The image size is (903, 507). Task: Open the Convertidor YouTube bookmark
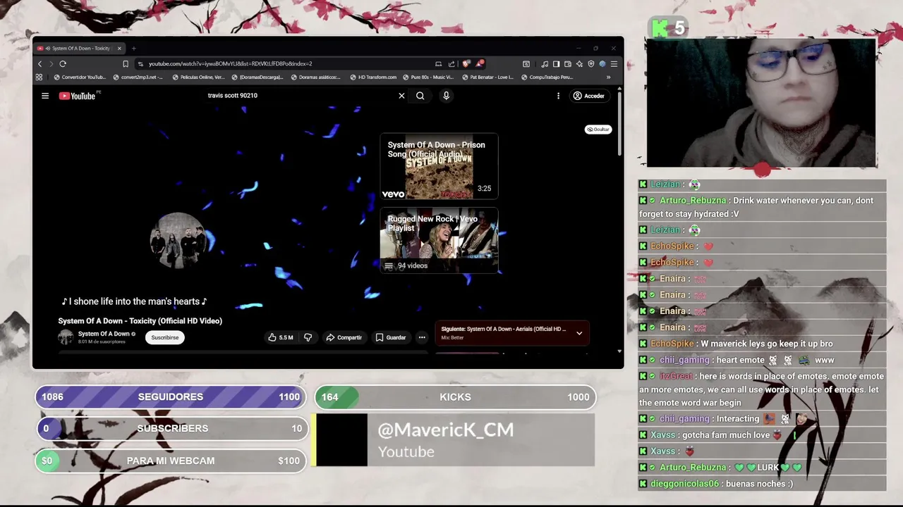(x=80, y=77)
